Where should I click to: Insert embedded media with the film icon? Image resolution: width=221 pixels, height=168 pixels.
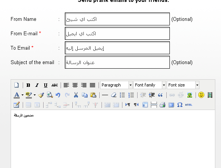[210, 95]
